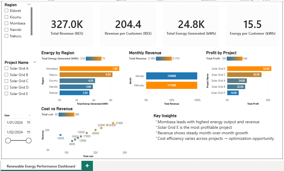
Task: Check the Nairobi region checkbox
Action: pos(6,30)
